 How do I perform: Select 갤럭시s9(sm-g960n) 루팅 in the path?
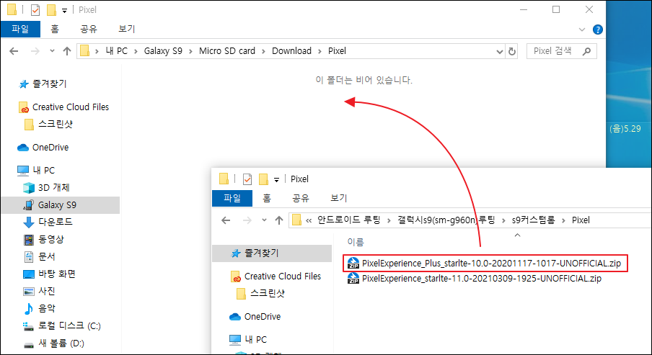point(446,220)
